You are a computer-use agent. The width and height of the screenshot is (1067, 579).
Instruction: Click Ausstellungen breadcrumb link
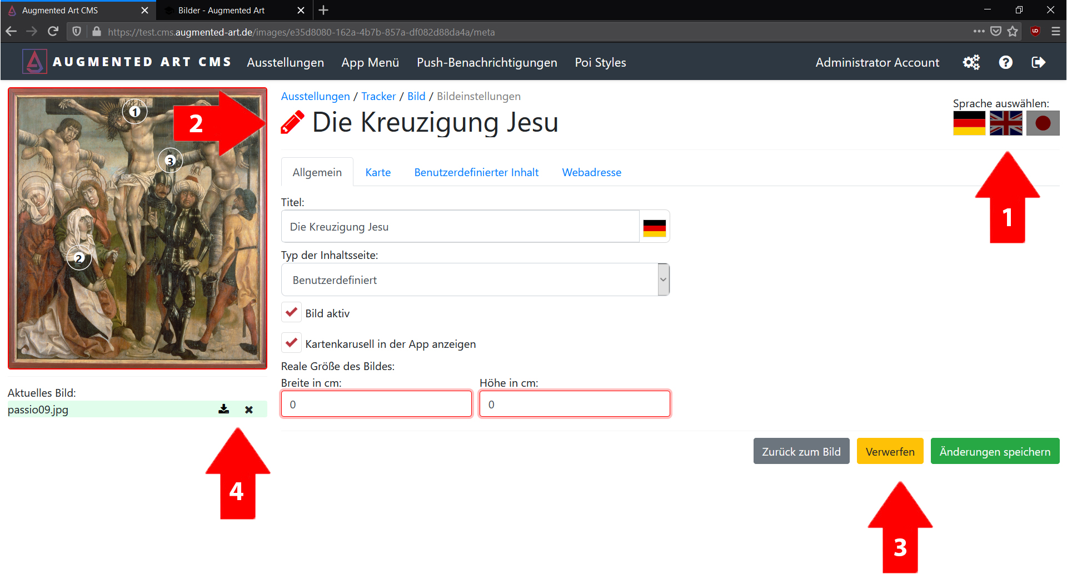[x=315, y=96]
